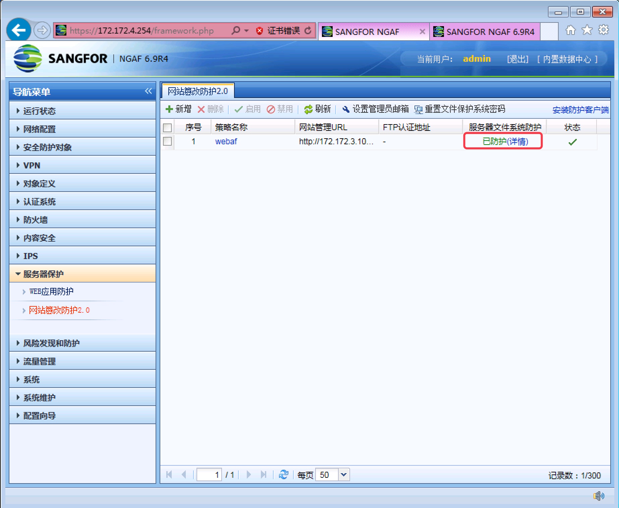Expand the 网络配置 menu section
Image resolution: width=619 pixels, height=508 pixels.
[82, 129]
